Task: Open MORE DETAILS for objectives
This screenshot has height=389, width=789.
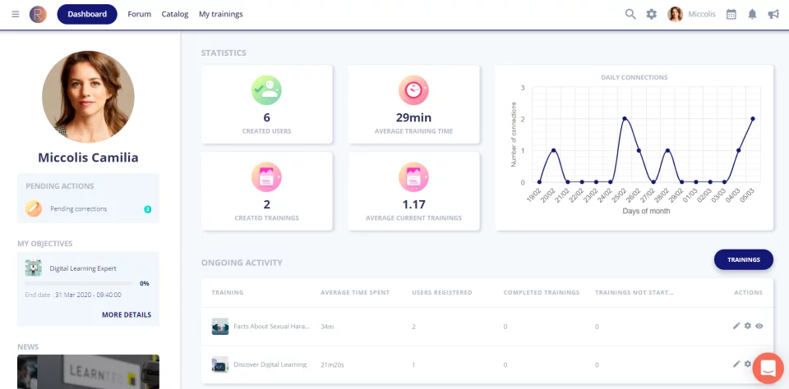Action: (127, 314)
